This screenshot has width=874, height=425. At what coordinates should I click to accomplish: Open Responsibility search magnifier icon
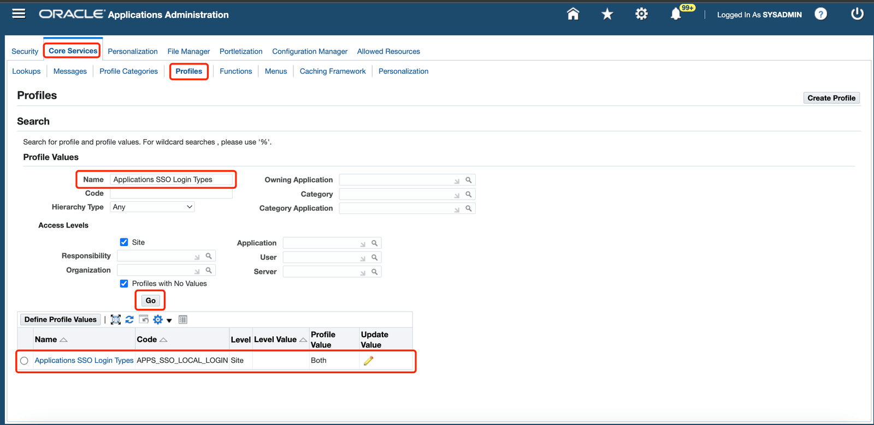click(209, 256)
